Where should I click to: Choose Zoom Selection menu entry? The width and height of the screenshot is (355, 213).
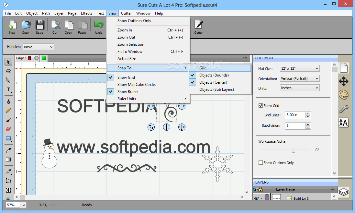click(x=148, y=44)
